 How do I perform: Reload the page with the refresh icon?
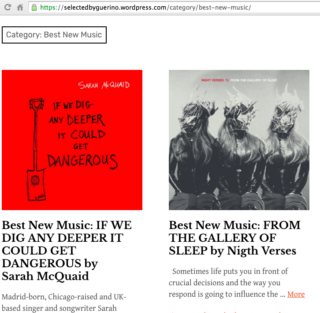[7, 7]
